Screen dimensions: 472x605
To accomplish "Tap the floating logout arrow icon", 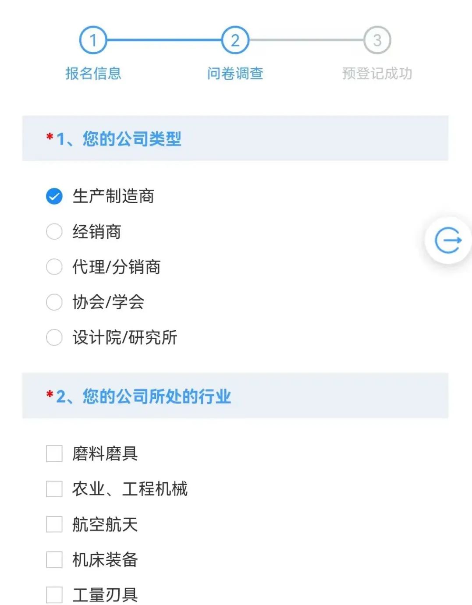I will click(448, 240).
